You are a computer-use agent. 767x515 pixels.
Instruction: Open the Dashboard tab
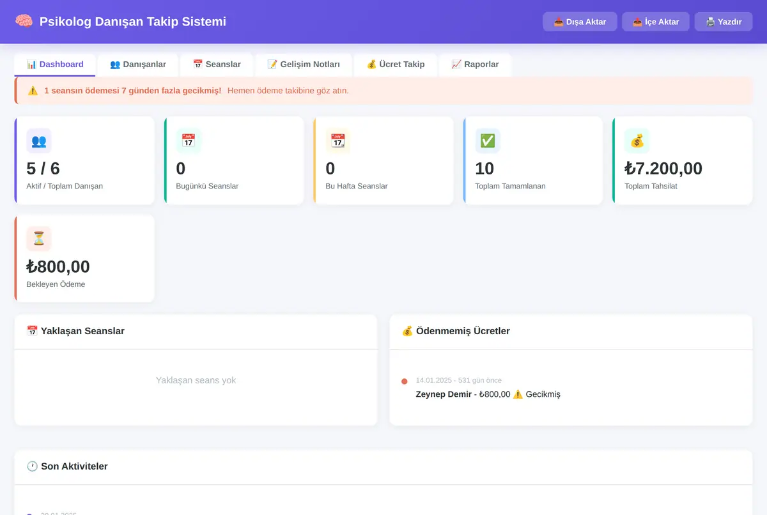coord(55,65)
